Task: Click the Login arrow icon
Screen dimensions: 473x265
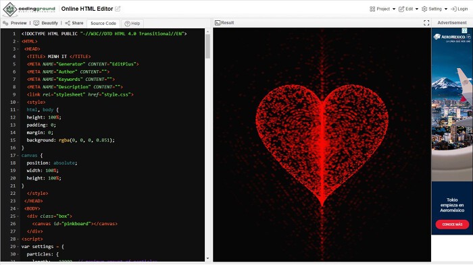Action: tap(453, 9)
